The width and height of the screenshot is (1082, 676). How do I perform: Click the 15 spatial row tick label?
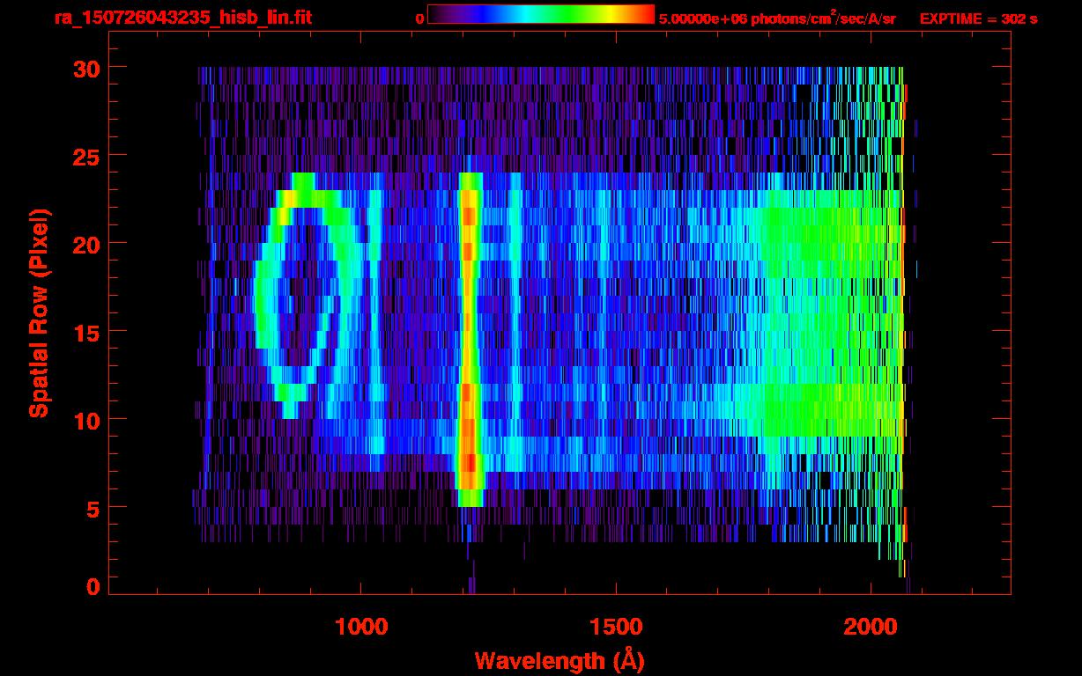[86, 331]
